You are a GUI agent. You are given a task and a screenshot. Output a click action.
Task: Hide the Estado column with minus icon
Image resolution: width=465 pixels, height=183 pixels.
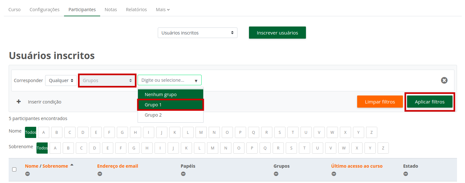pos(405,174)
